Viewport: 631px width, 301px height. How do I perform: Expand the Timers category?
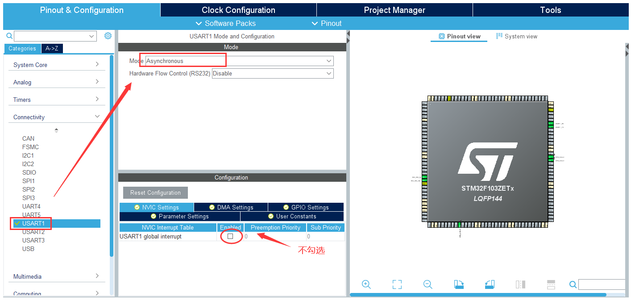pos(56,100)
